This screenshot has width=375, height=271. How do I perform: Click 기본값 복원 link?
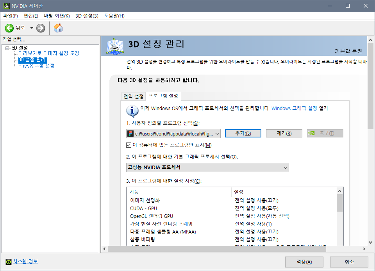pyautogui.click(x=348, y=51)
